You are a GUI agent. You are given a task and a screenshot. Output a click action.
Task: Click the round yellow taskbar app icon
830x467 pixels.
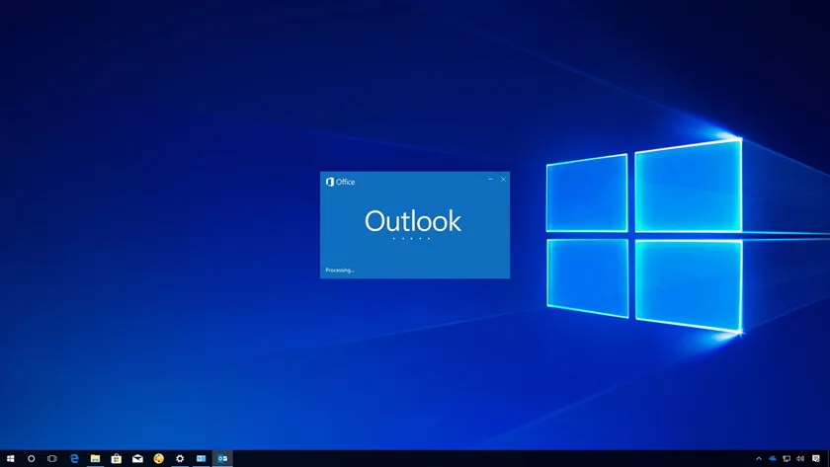click(x=159, y=458)
